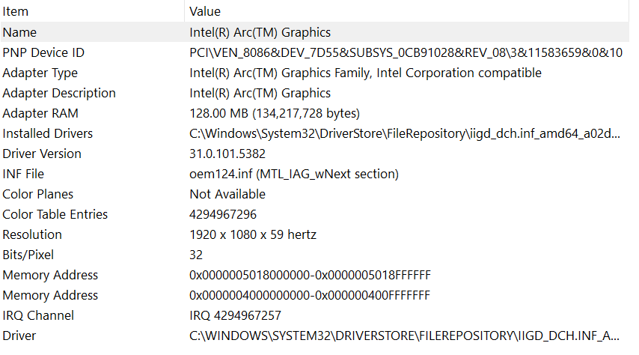The height and width of the screenshot is (355, 639).
Task: Click the 1920 x 1080 x 59 hertz value
Action: [x=253, y=234]
